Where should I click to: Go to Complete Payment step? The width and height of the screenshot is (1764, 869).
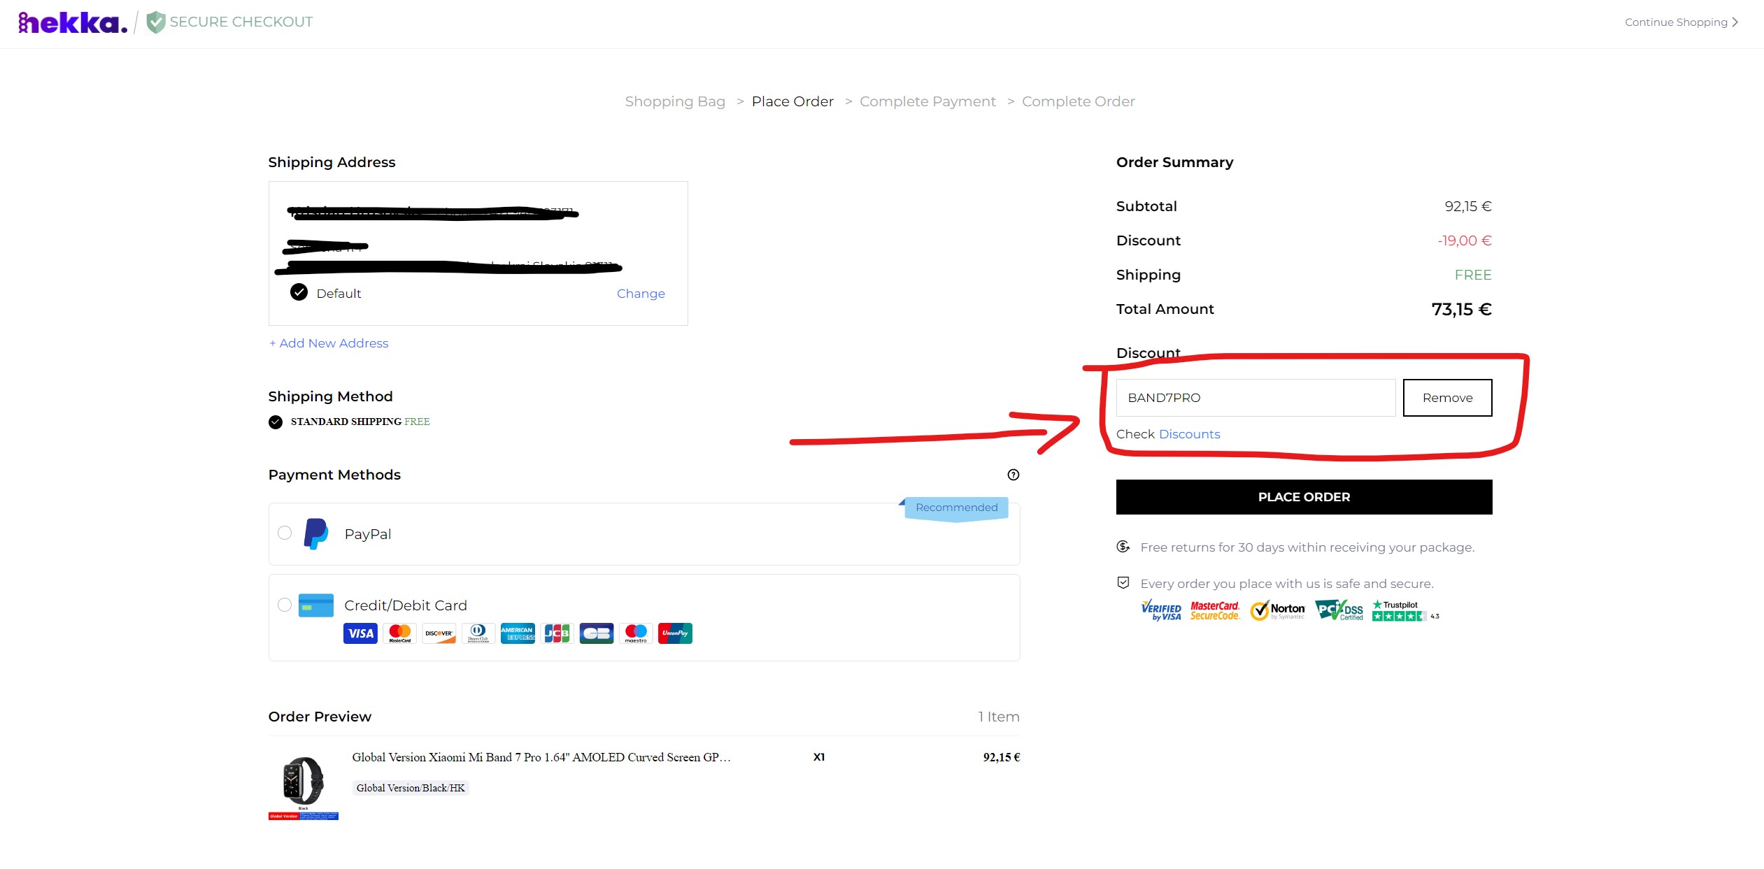[x=927, y=101]
